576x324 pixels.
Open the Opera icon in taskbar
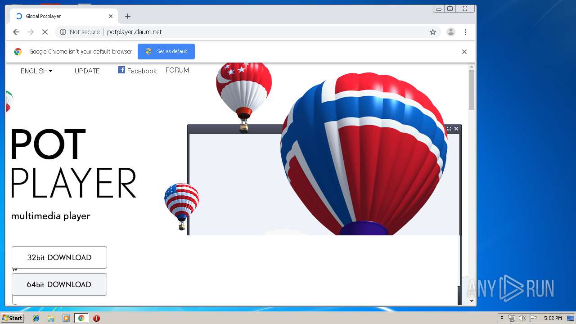(96, 318)
